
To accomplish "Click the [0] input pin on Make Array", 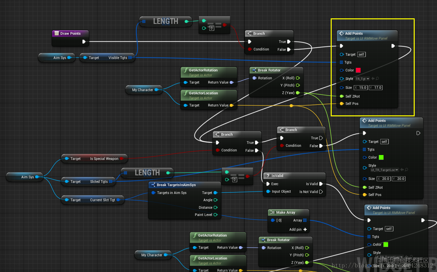I will tap(273, 220).
